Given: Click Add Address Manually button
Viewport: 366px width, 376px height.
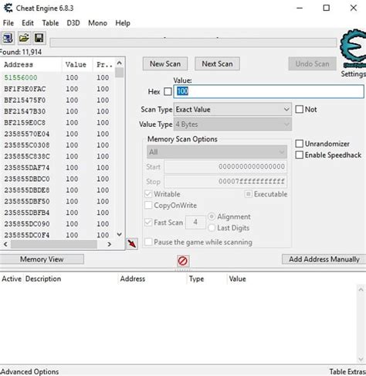Looking at the screenshot, I should [x=324, y=259].
